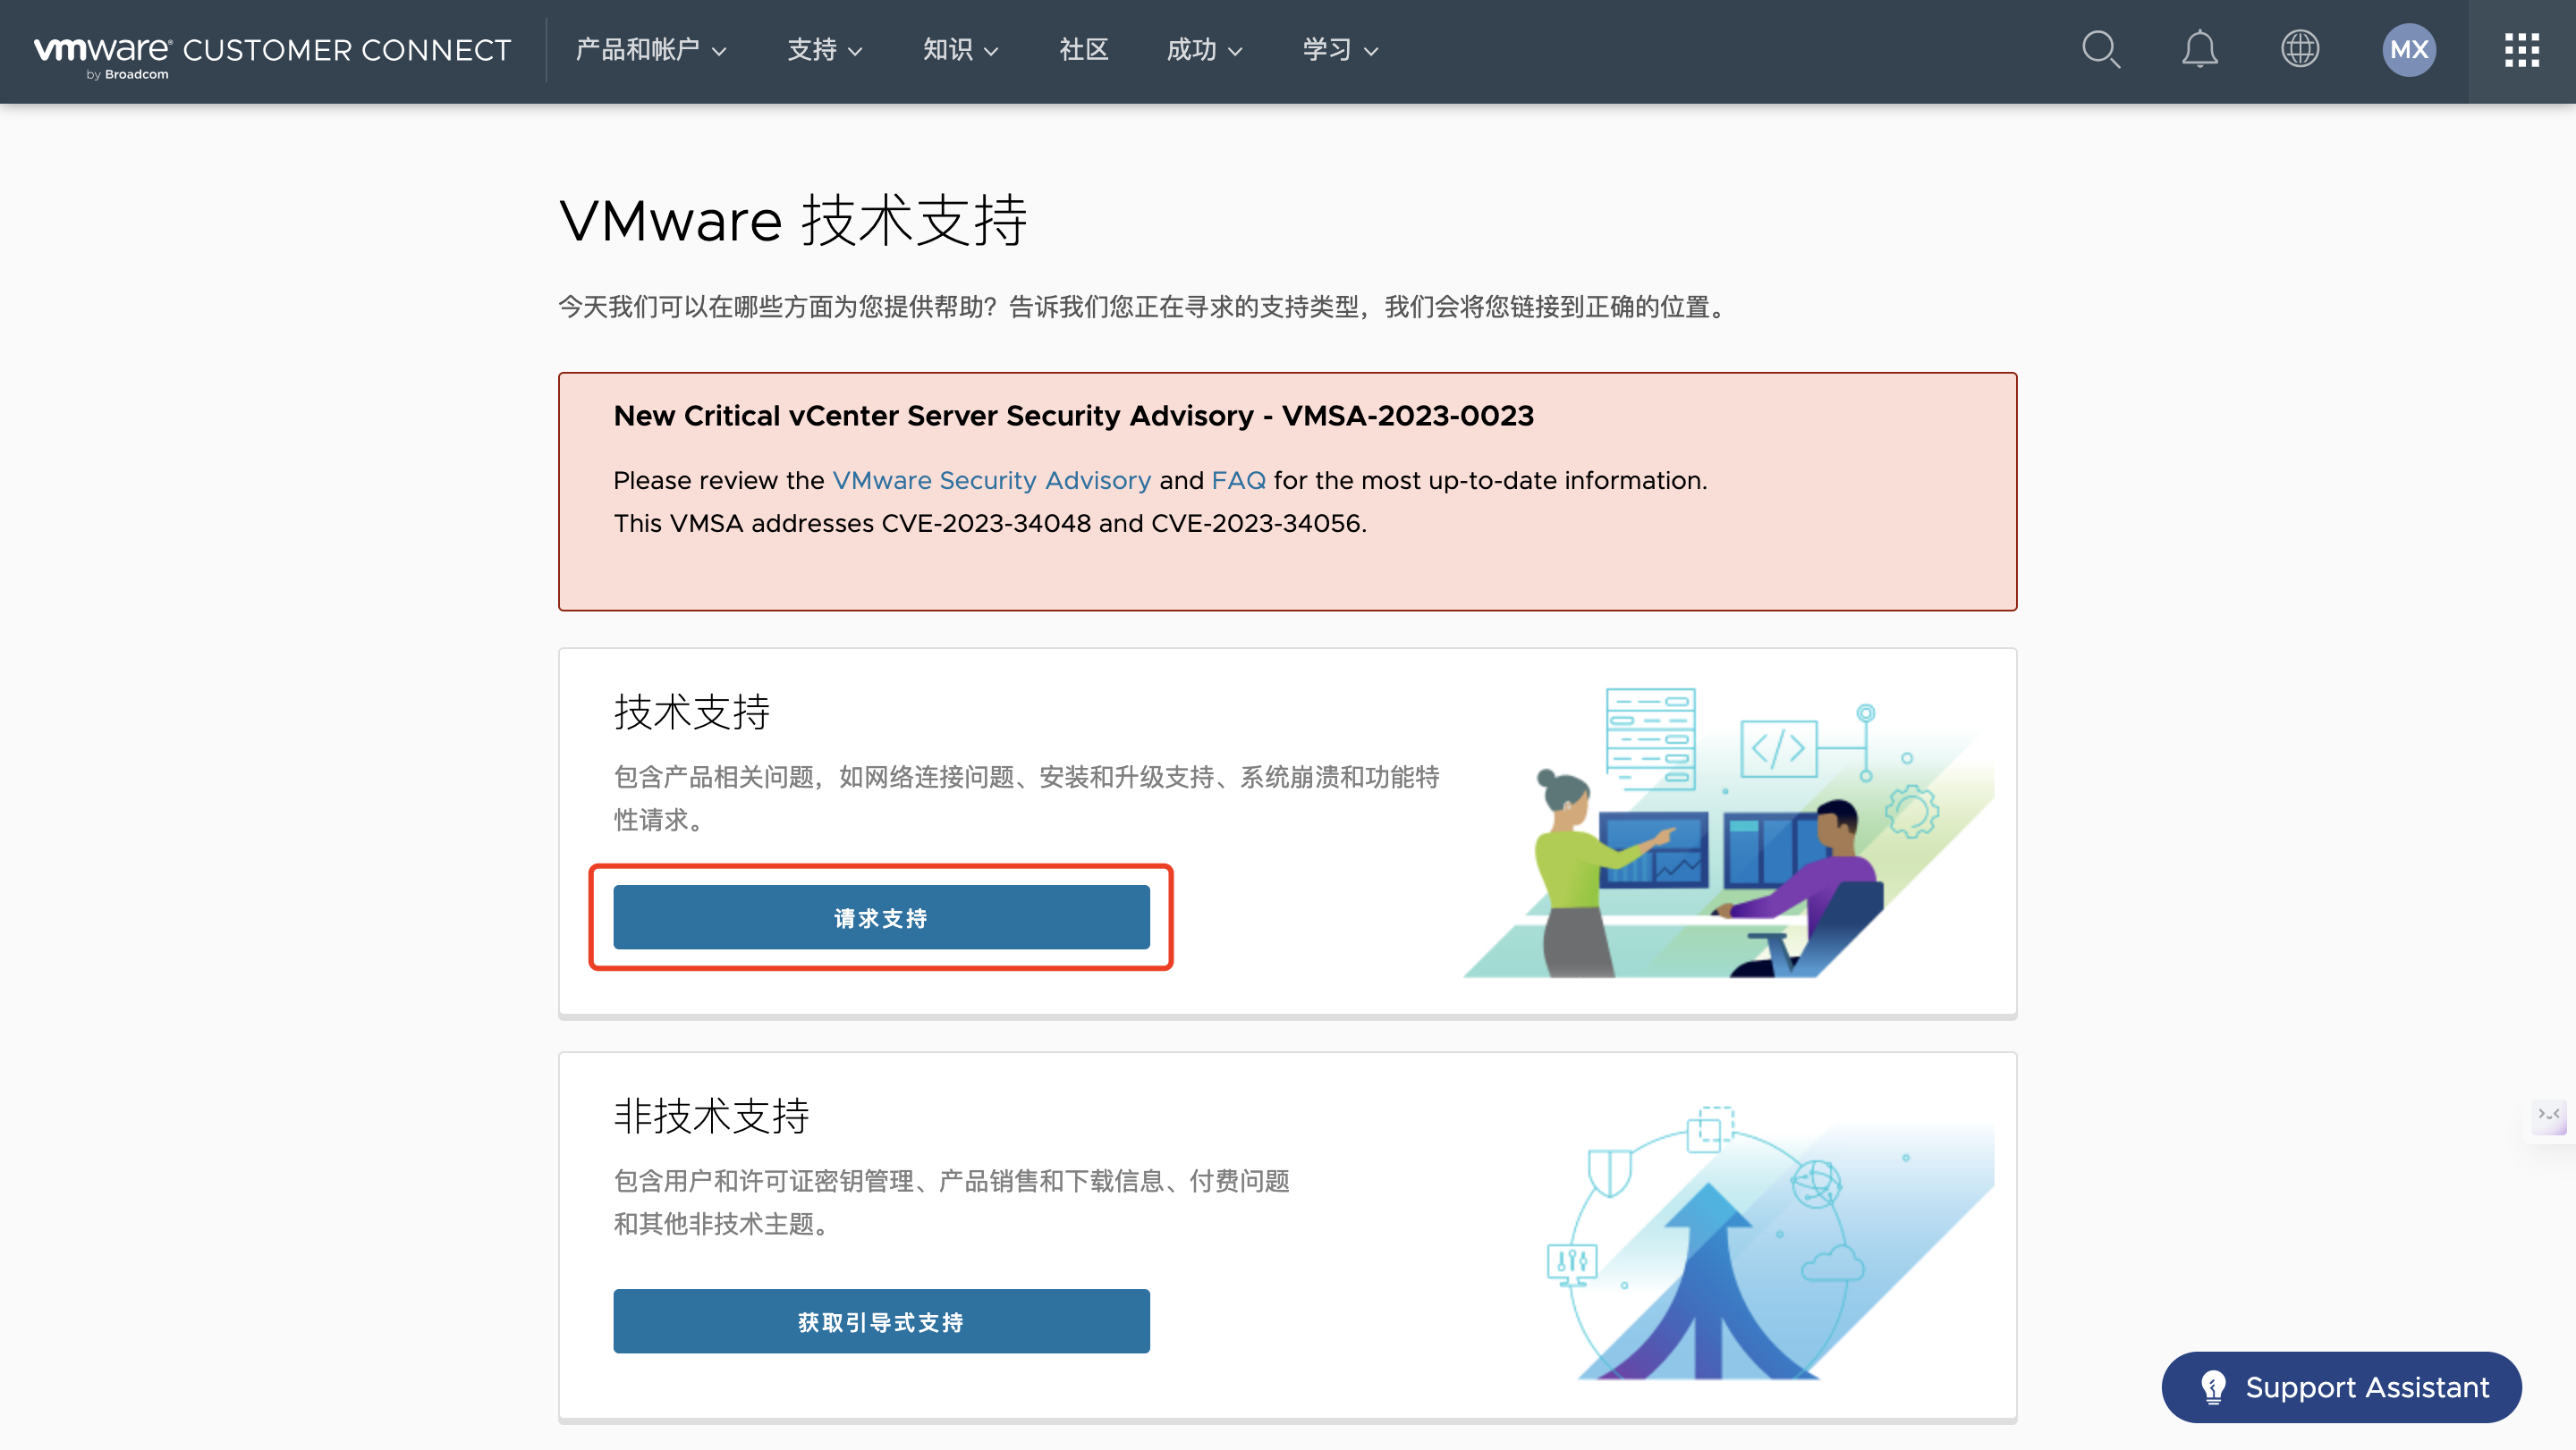Open the search magnifier icon
2576x1450 pixels.
[x=2101, y=49]
